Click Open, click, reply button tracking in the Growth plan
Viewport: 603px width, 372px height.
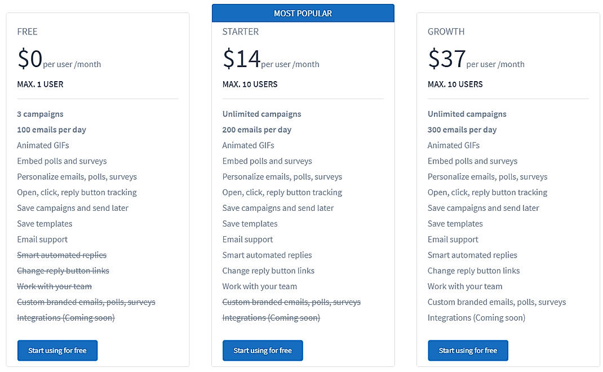(x=487, y=193)
